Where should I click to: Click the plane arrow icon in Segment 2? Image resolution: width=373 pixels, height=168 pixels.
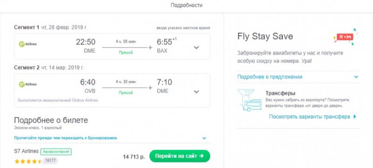pos(150,88)
